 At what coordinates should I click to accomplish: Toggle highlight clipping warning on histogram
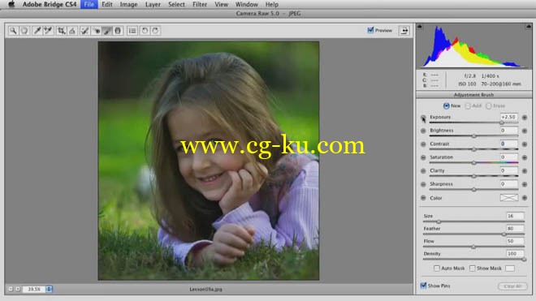pyautogui.click(x=528, y=26)
